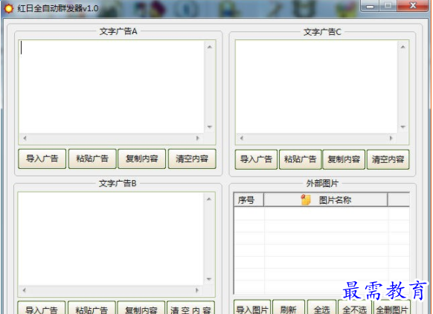The height and width of the screenshot is (314, 433).
Task: Click 导入广告 button under 文字广告B
Action: [x=42, y=307]
